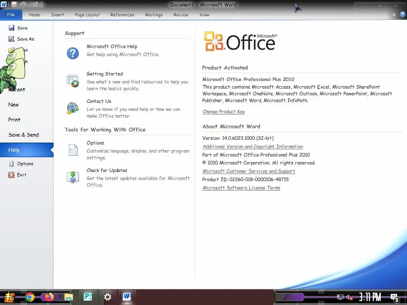Open File Explorer from the taskbar
The image size is (407, 305).
(68, 297)
